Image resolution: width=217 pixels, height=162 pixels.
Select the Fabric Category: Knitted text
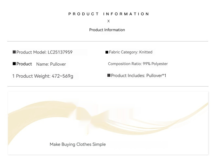[131, 52]
